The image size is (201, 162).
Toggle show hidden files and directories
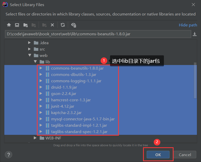74,25
